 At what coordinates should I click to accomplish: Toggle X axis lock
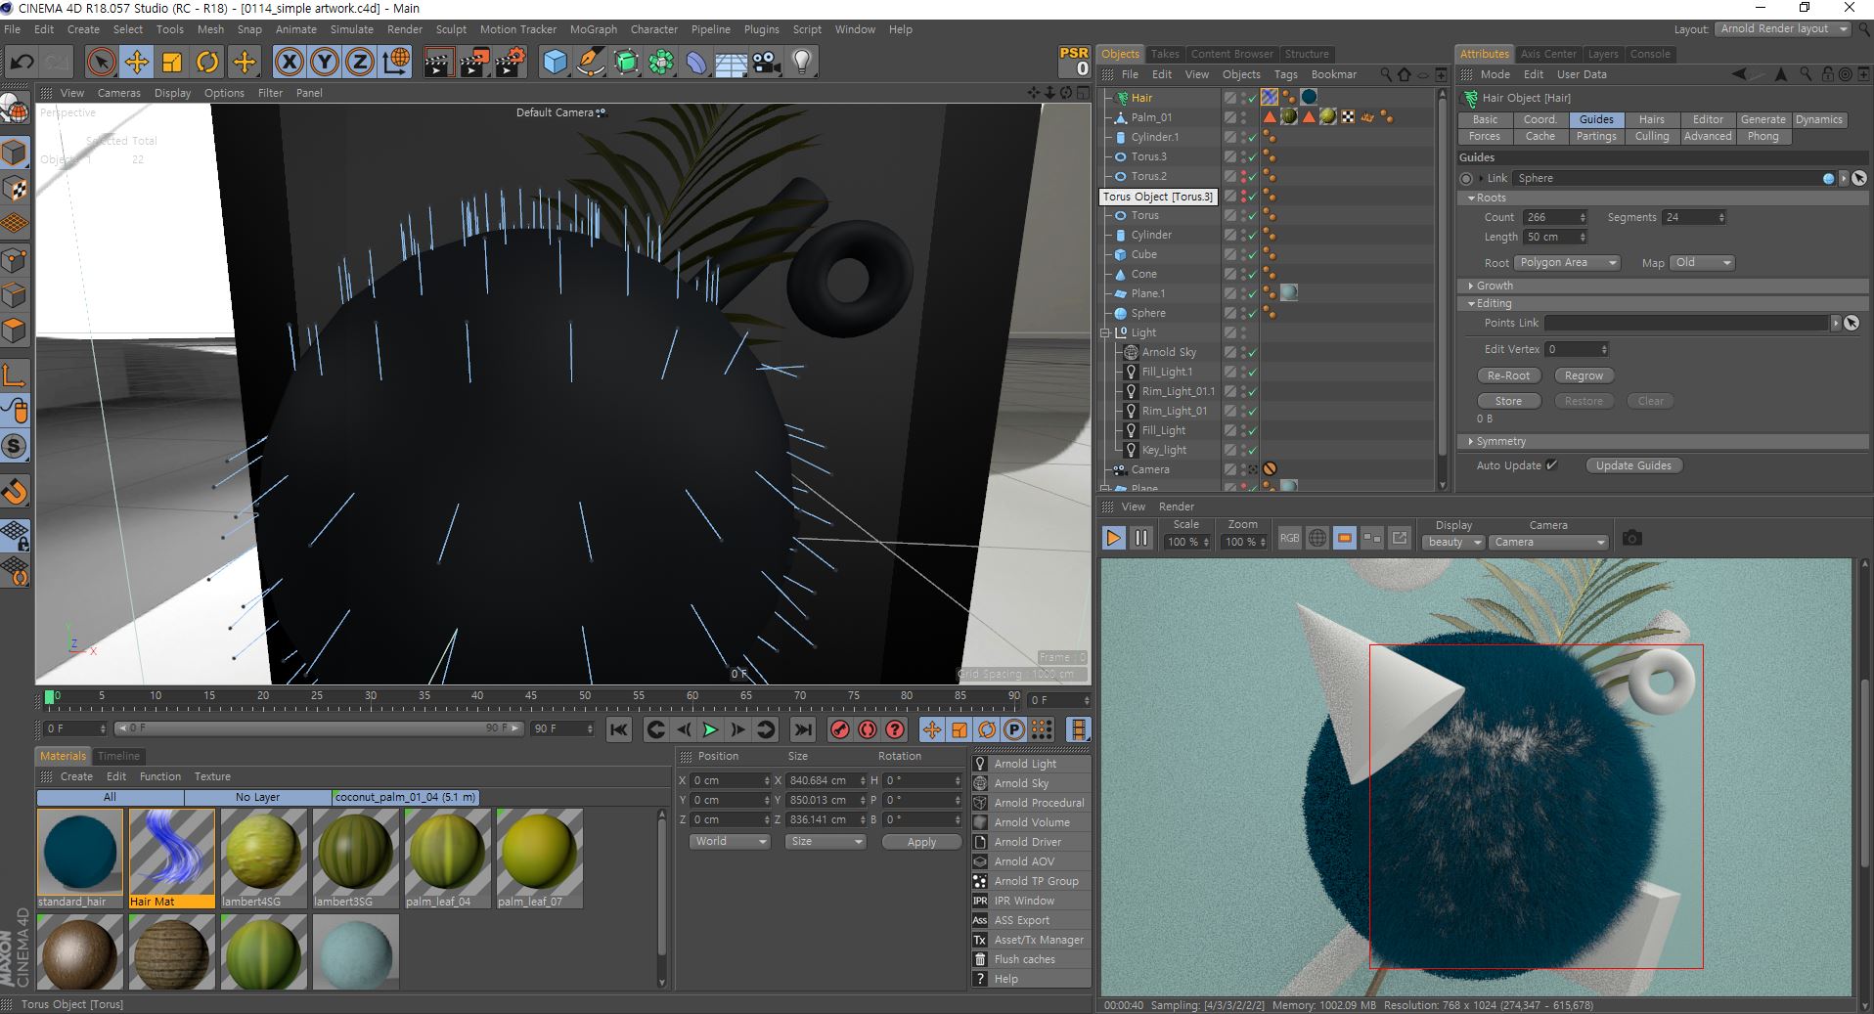click(289, 63)
